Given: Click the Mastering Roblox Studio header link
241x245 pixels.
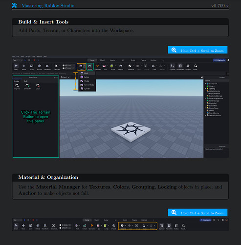Looking at the screenshot, I should point(48,6).
